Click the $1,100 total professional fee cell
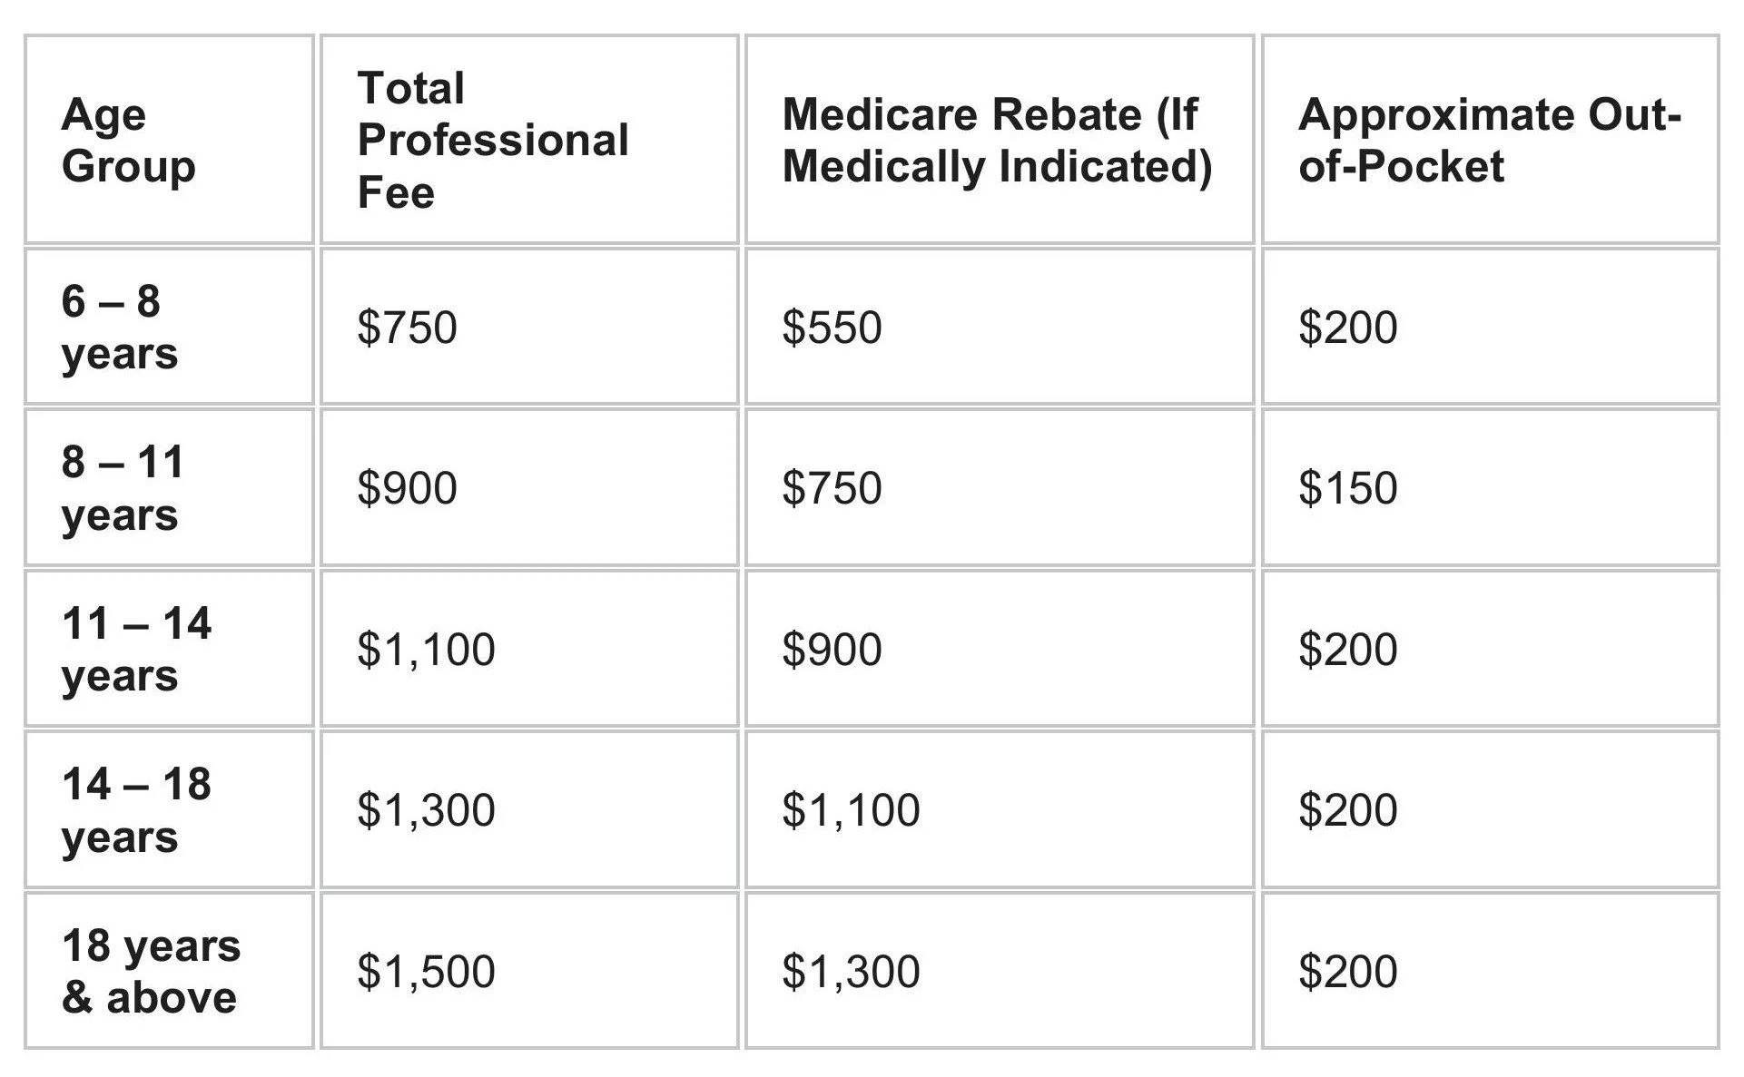Screen dimensions: 1744x1077 click(426, 650)
